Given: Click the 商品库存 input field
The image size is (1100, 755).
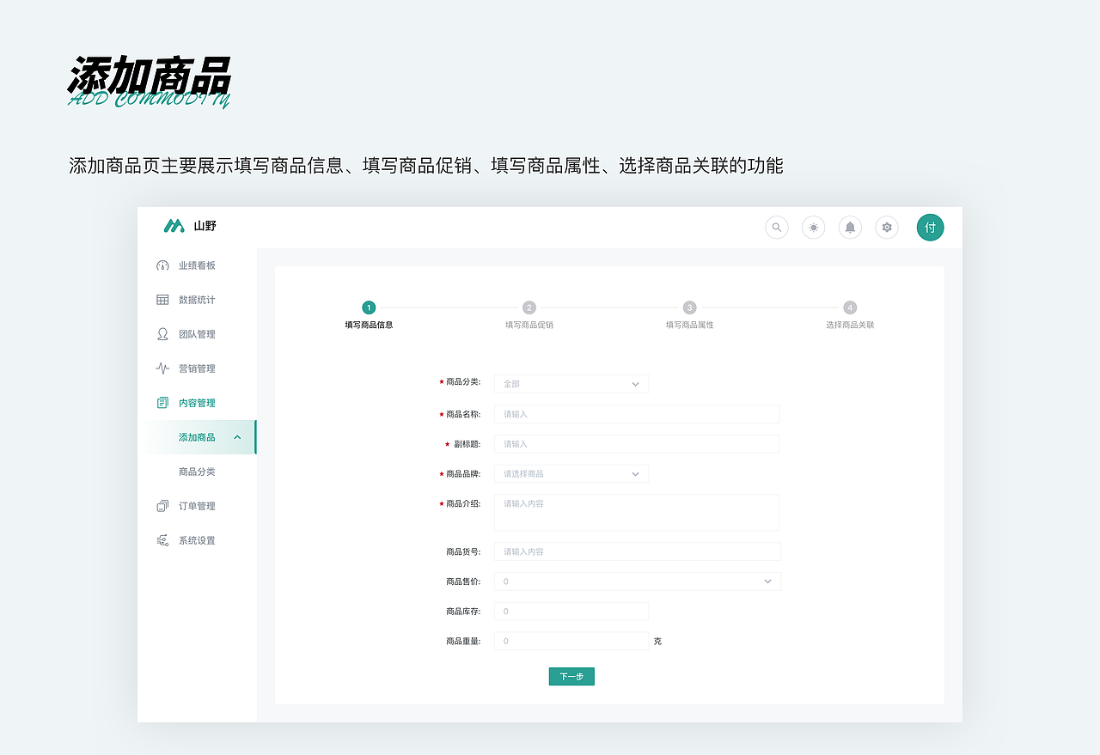Looking at the screenshot, I should coord(571,612).
